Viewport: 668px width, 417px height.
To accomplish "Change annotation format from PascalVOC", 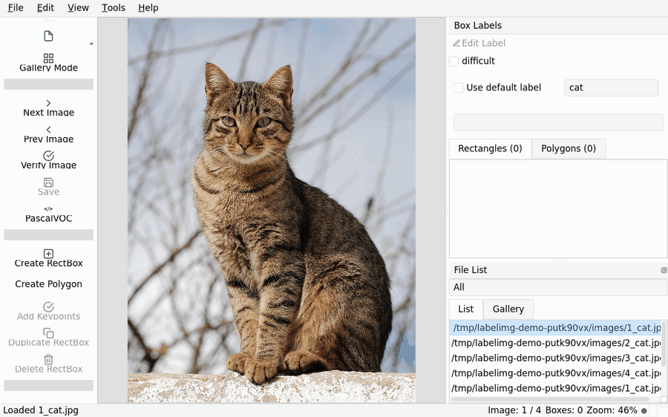I will click(48, 214).
